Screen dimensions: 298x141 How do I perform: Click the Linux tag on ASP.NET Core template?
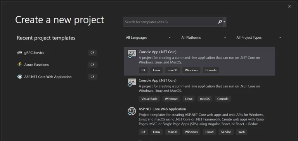click(157, 132)
